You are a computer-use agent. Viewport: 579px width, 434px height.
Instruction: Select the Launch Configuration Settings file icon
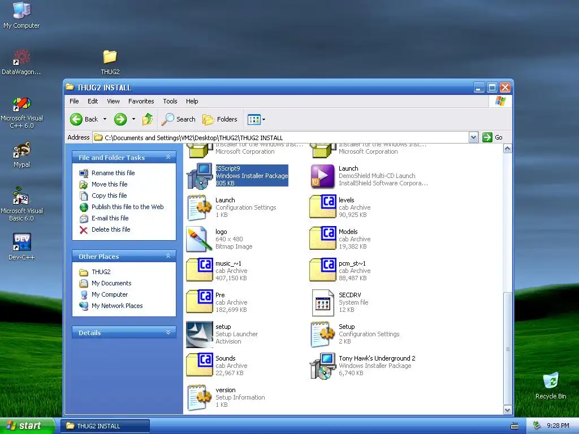coord(200,207)
